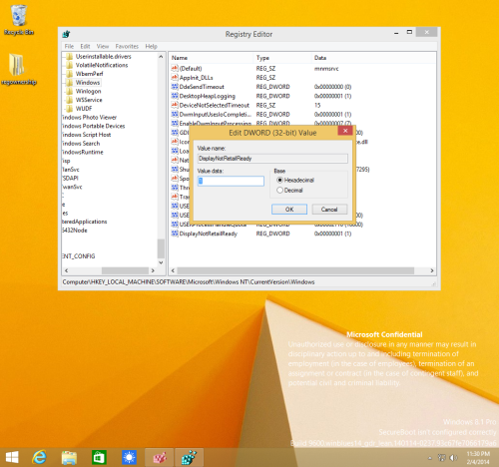
Task: Click the (Default) string value icon
Action: point(175,68)
